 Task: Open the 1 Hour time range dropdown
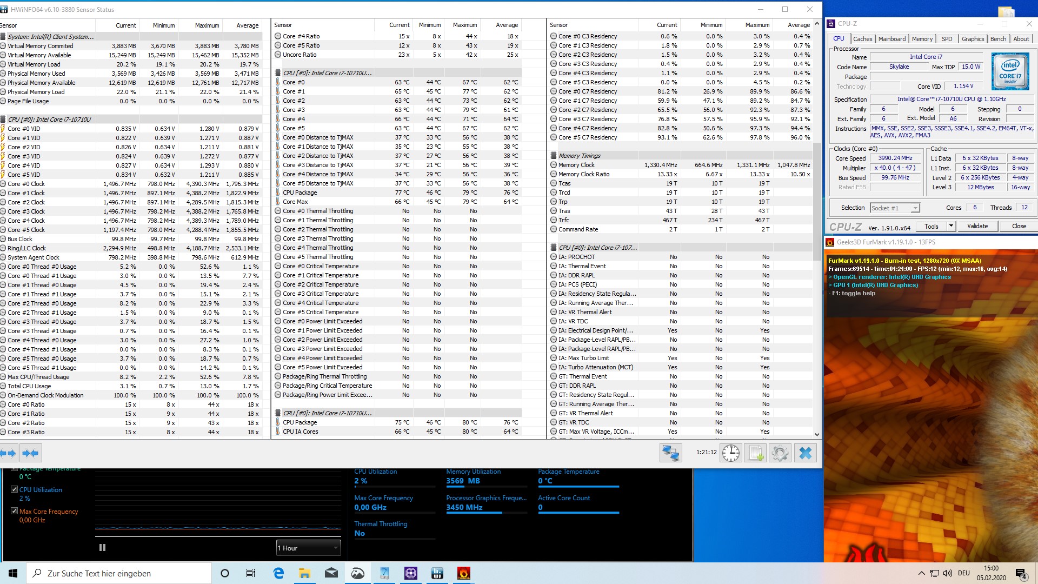point(308,548)
